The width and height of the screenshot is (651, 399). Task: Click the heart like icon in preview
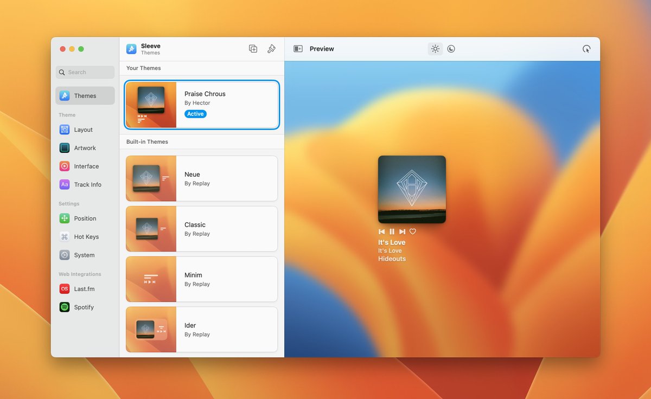pyautogui.click(x=413, y=231)
